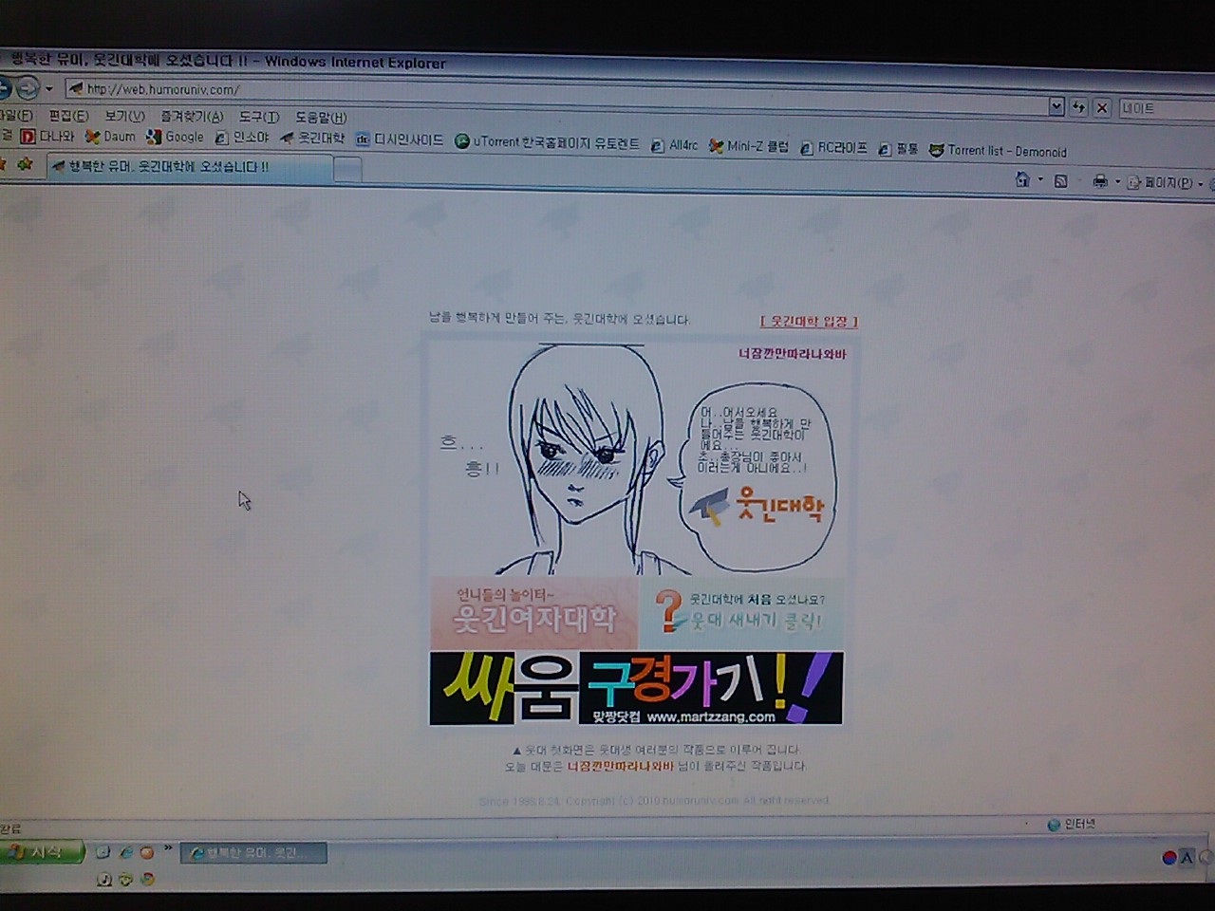Select the 행복한 유머 browser tab

tap(188, 167)
